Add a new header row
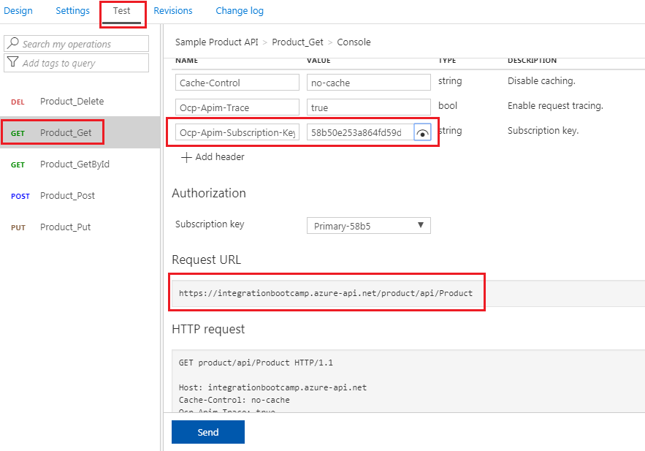 213,157
